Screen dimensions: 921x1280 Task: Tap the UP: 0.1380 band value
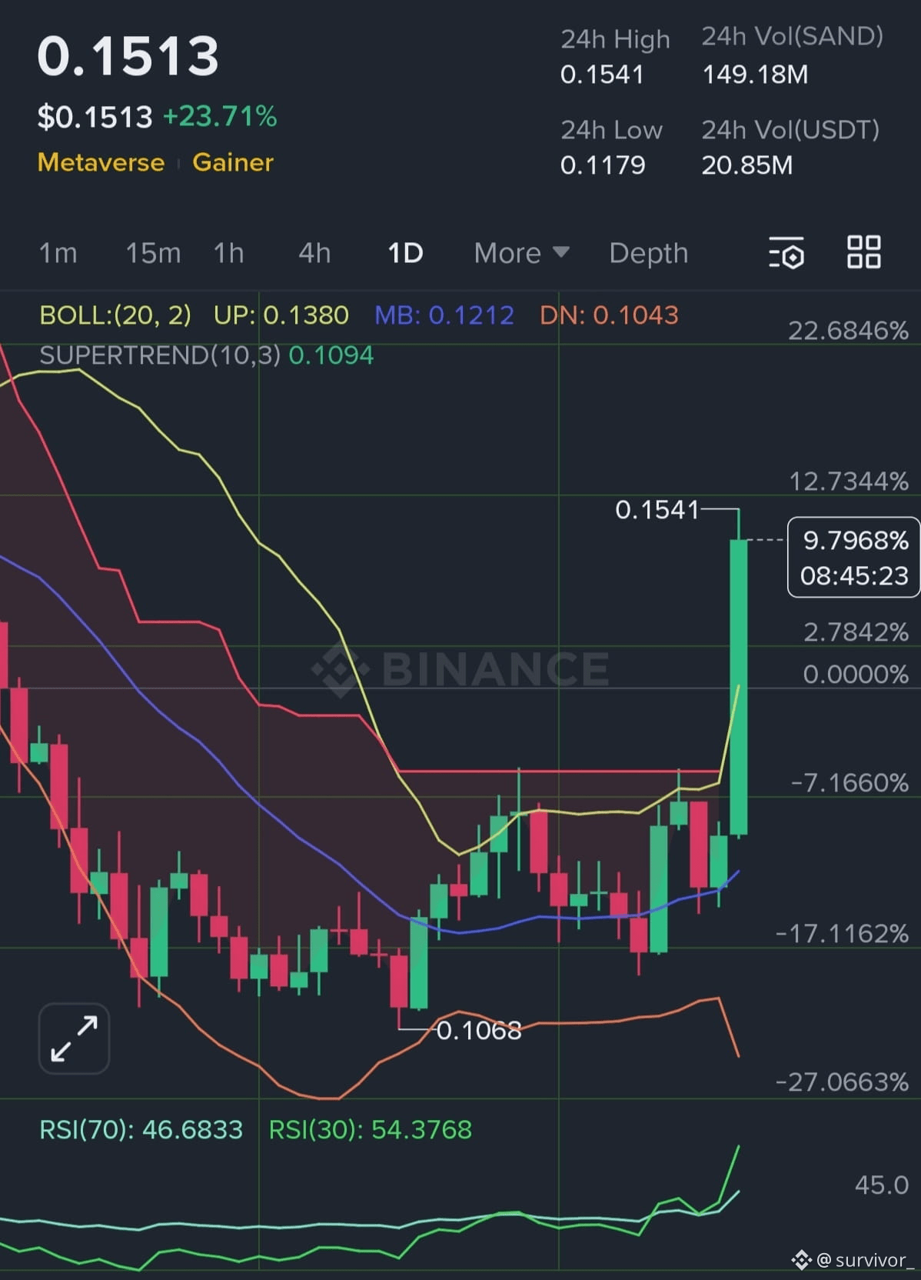pos(281,315)
